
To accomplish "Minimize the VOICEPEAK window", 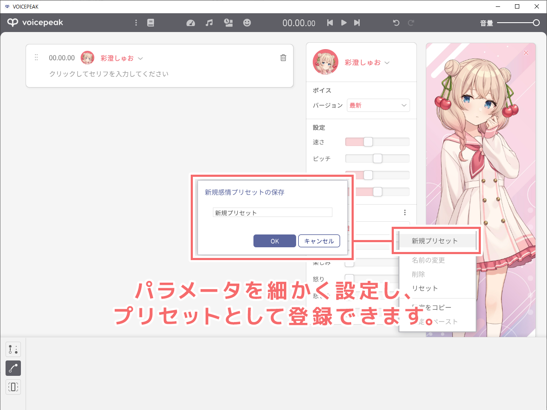I will coord(498,6).
